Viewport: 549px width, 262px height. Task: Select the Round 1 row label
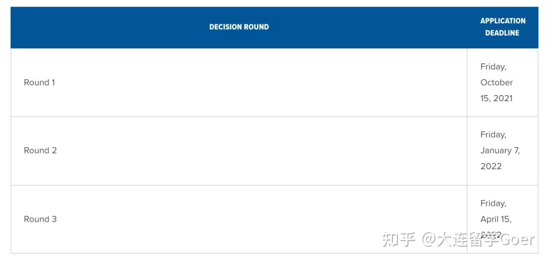click(39, 82)
